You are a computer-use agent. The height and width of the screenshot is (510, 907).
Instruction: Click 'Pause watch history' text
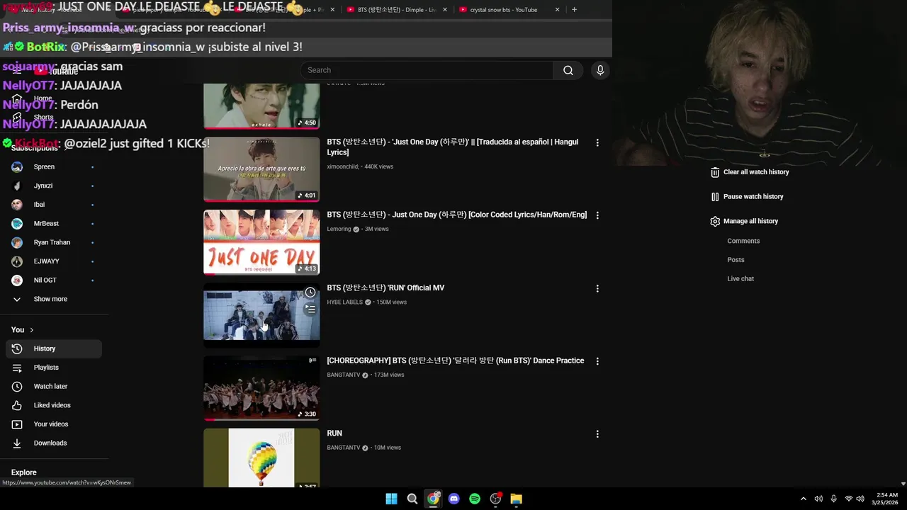(753, 197)
